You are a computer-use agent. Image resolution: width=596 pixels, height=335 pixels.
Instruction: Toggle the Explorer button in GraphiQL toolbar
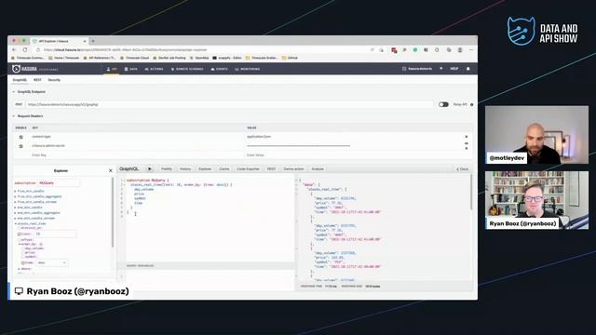coord(205,169)
